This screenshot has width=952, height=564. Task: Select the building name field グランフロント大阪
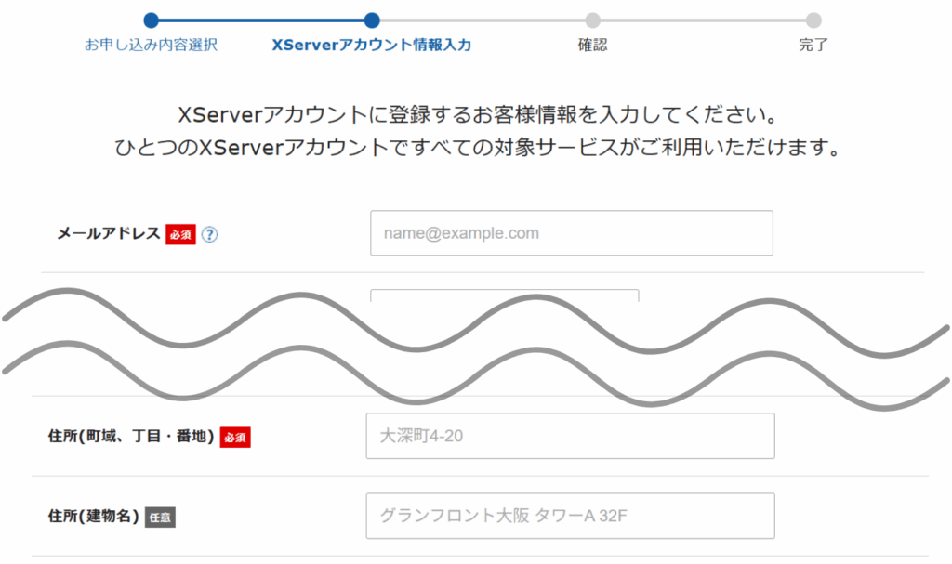pos(570,516)
